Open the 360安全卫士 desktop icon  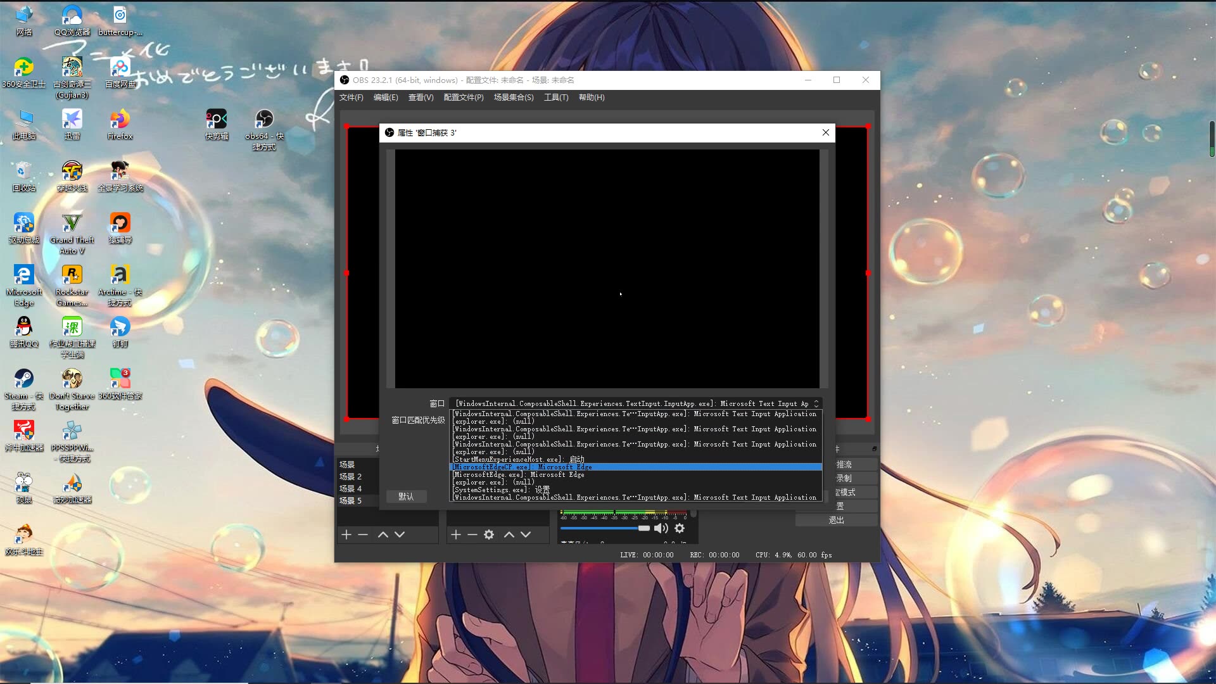coord(24,73)
